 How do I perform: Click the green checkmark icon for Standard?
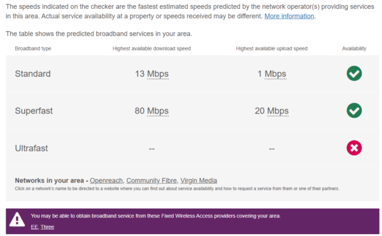[x=354, y=74]
